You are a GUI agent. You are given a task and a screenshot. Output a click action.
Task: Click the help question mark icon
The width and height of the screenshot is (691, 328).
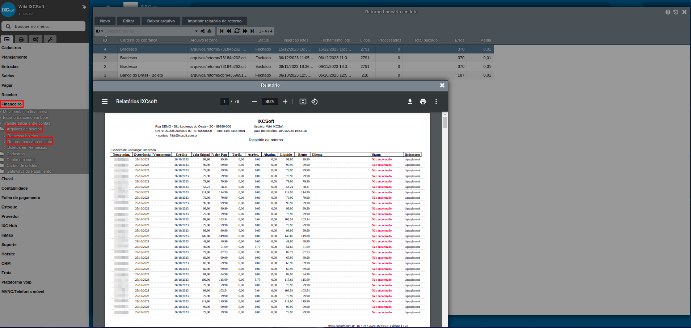(668, 12)
